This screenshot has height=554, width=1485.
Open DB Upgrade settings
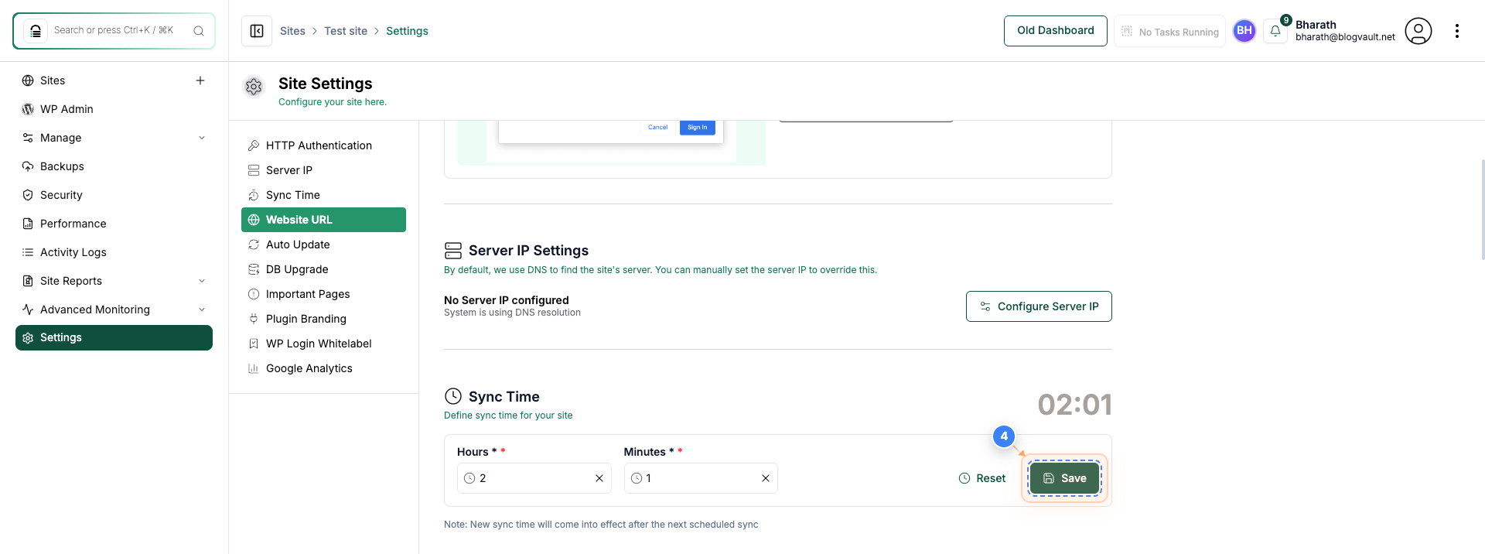[323, 269]
